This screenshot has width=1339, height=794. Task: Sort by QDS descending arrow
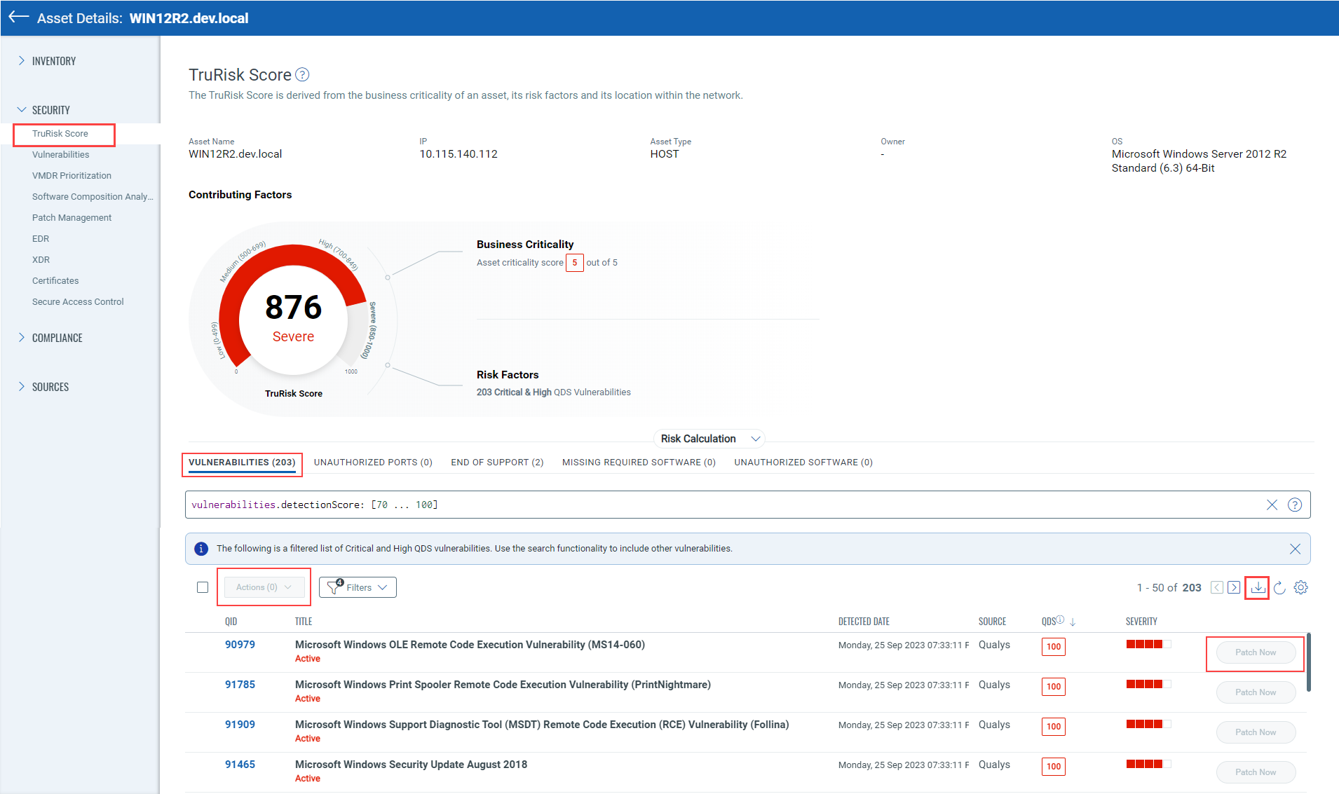point(1073,622)
